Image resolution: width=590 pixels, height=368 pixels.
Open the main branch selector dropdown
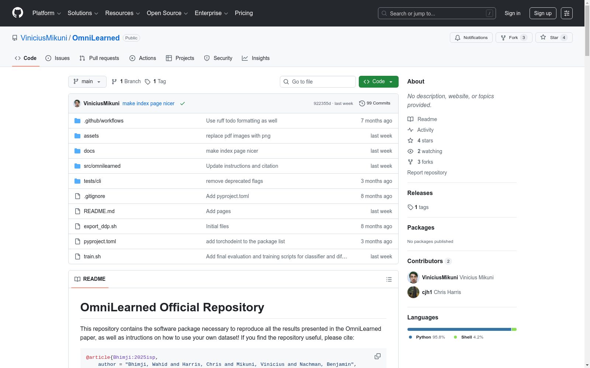pos(87,82)
